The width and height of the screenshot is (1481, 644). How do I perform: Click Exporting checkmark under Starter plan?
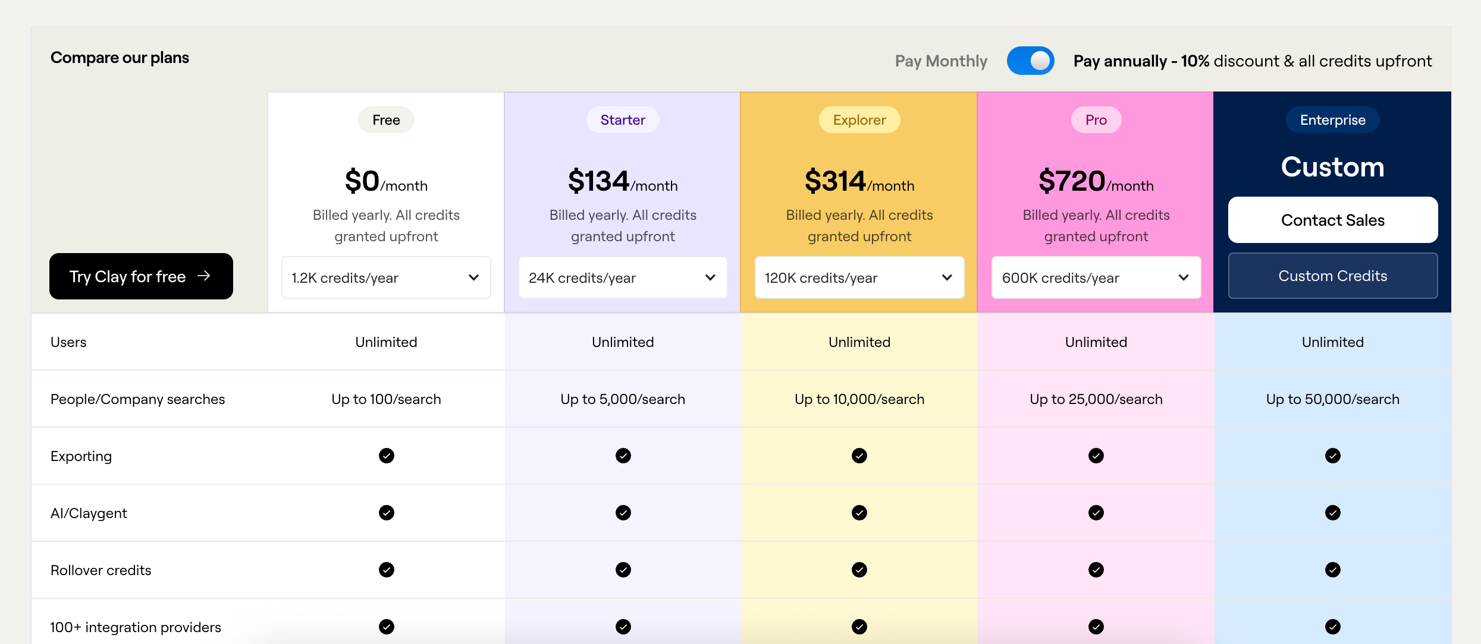(623, 456)
